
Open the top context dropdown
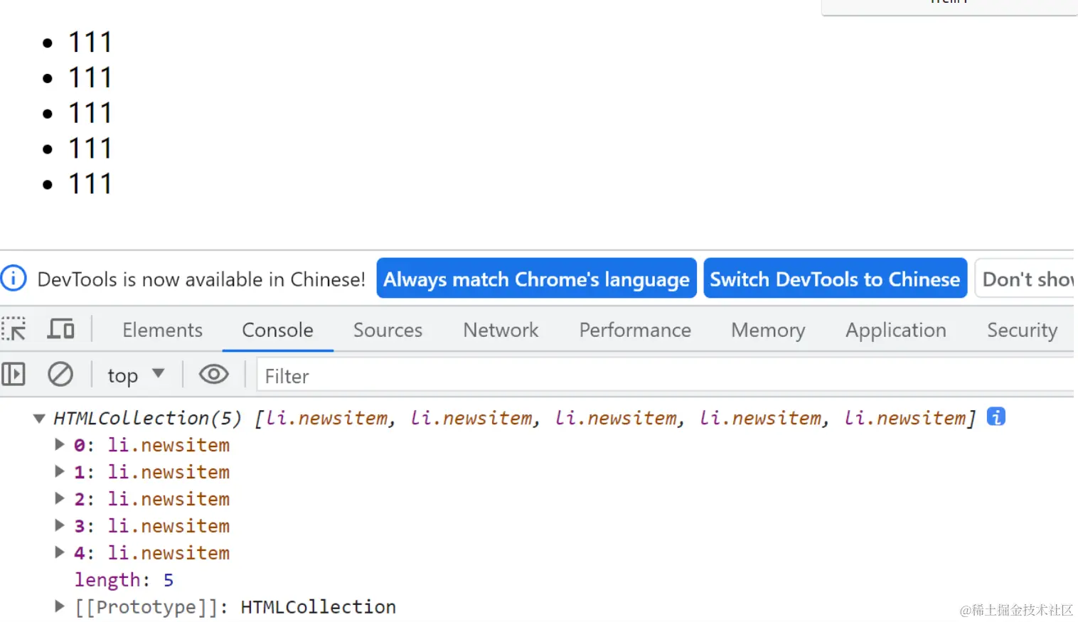pos(136,375)
